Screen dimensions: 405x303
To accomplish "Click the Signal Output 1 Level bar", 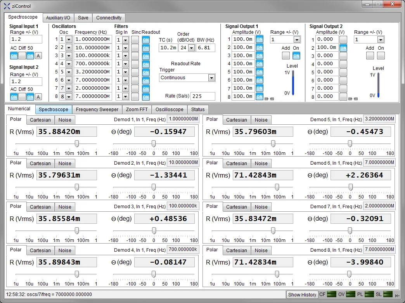I will tap(293, 83).
